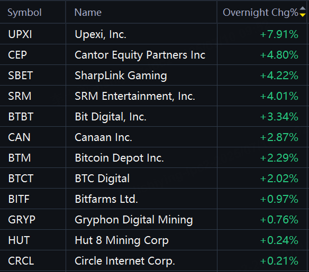
Task: Click the +7.91% change value
Action: coord(279,34)
